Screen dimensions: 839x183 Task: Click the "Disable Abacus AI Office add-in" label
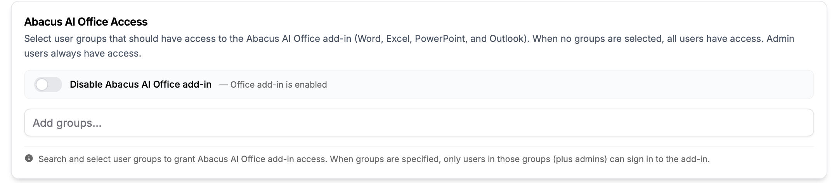coord(140,85)
